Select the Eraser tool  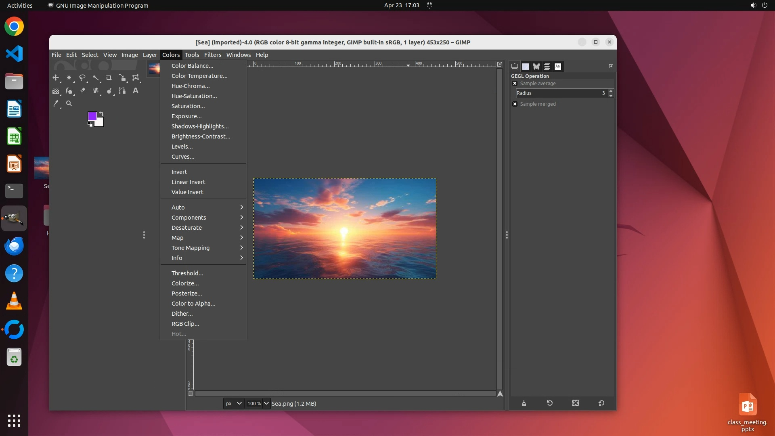point(82,91)
